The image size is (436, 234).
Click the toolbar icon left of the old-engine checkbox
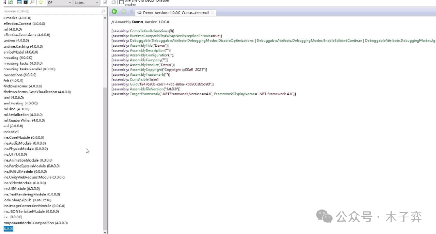coord(114,2)
